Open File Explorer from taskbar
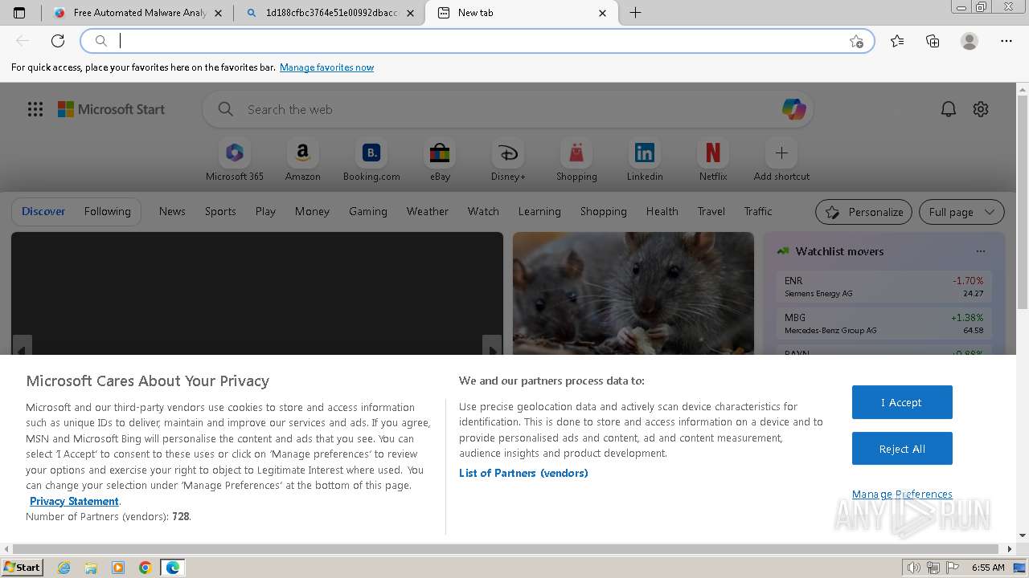The width and height of the screenshot is (1029, 578). [x=91, y=568]
